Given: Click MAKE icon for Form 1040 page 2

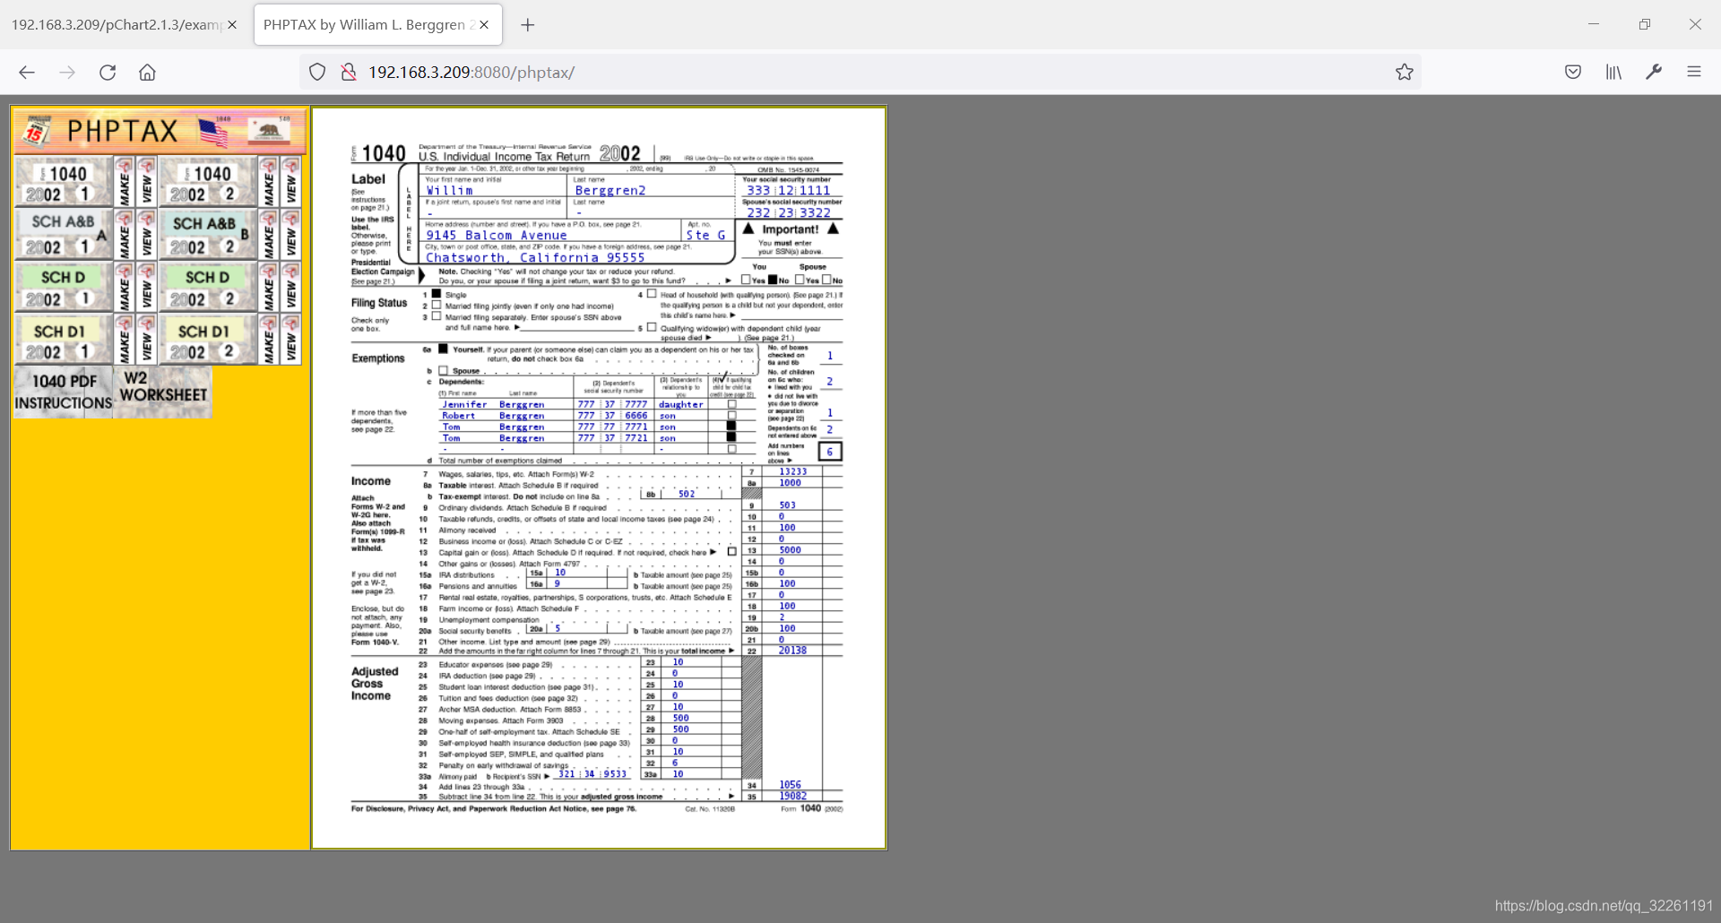Looking at the screenshot, I should click(x=268, y=182).
